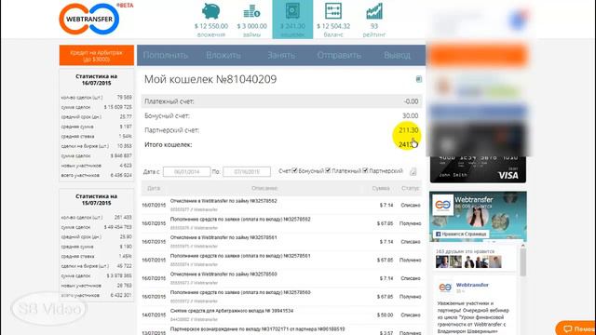Screen dimensions: 596x335
Task: Click transaction row for loan №32578561 deduction
Action: 281,242
